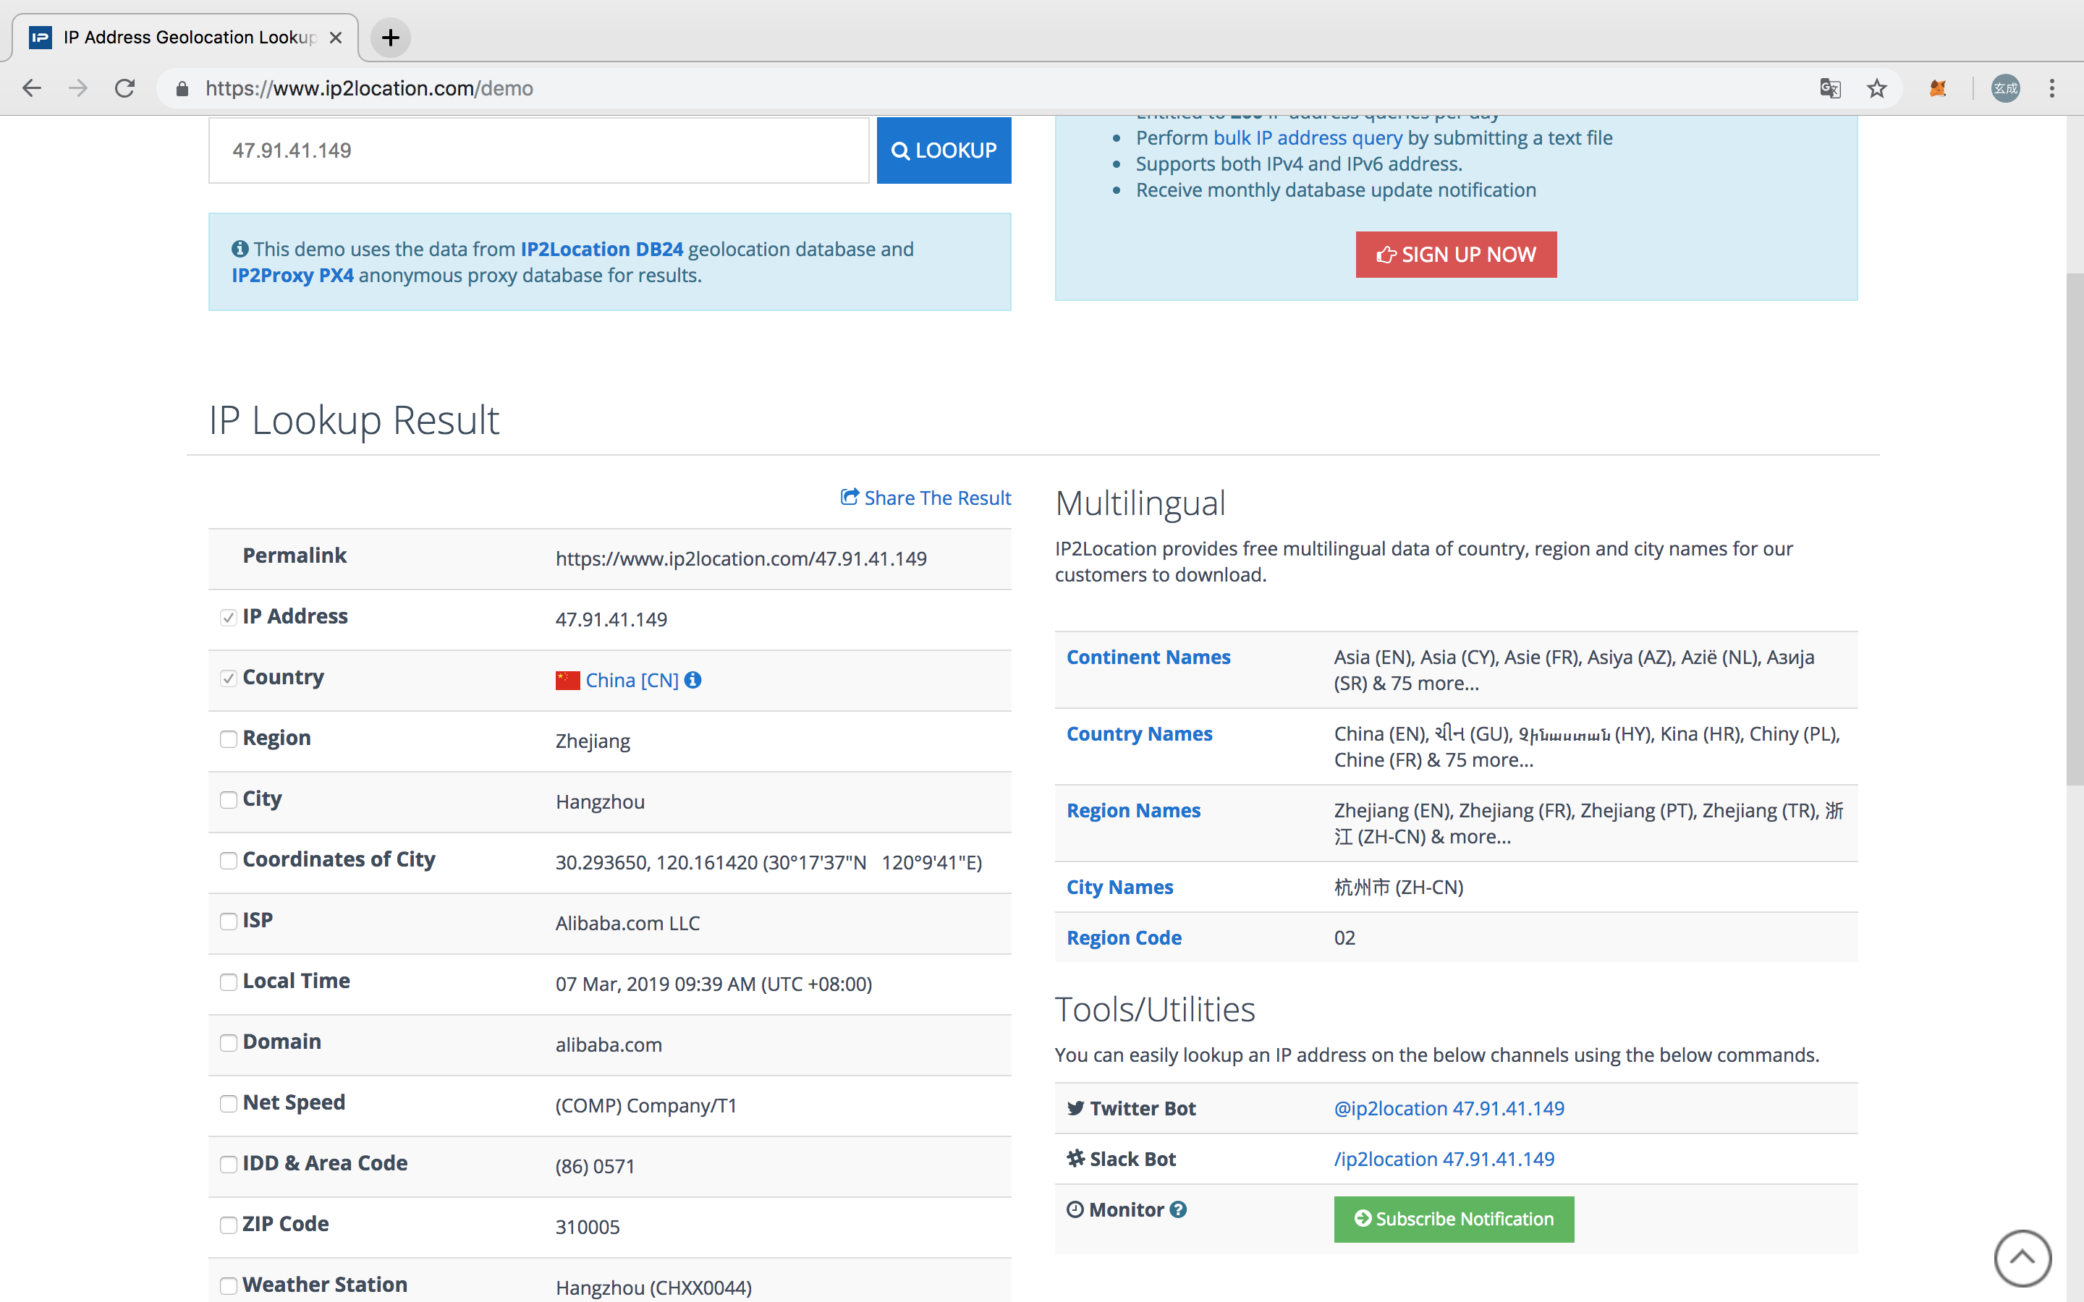
Task: Open a new browser tab
Action: click(390, 37)
